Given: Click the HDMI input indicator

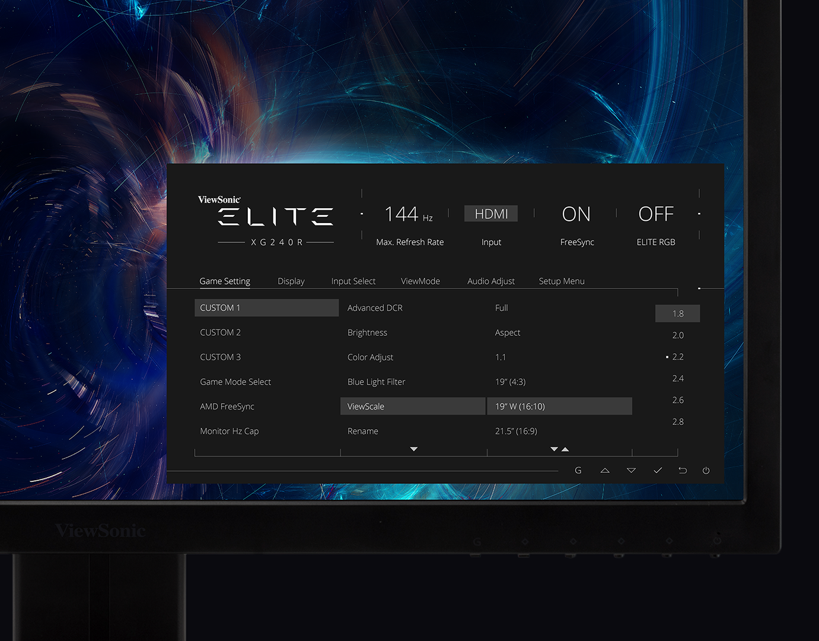Looking at the screenshot, I should [x=491, y=214].
